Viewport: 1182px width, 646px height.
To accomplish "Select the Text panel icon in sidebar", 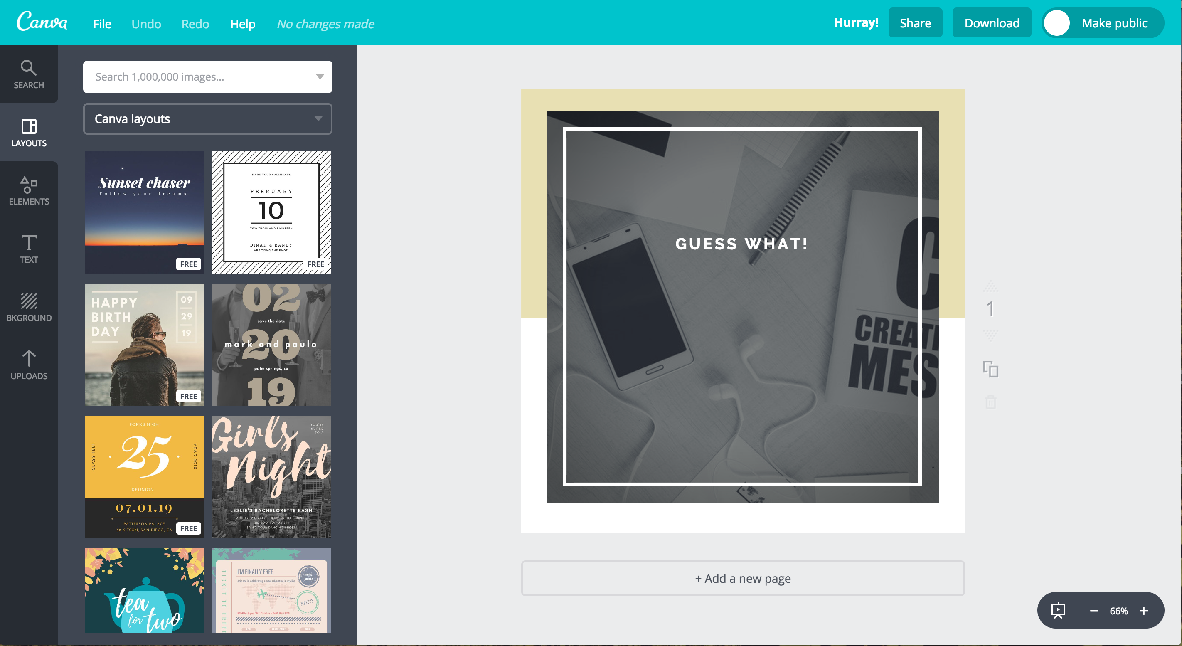I will click(29, 248).
